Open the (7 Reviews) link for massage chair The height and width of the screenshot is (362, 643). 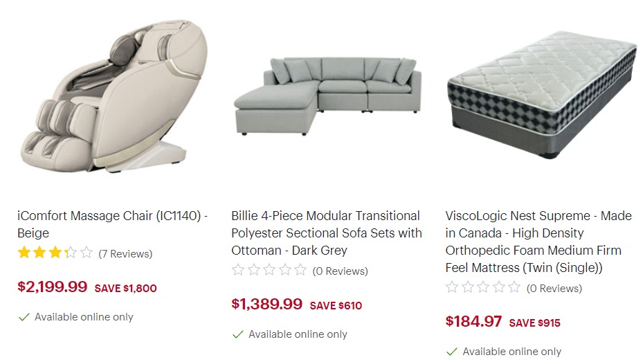click(x=125, y=254)
